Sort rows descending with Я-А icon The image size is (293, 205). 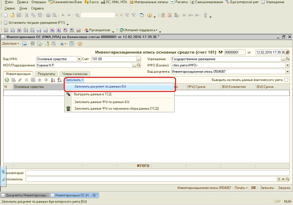point(60,80)
